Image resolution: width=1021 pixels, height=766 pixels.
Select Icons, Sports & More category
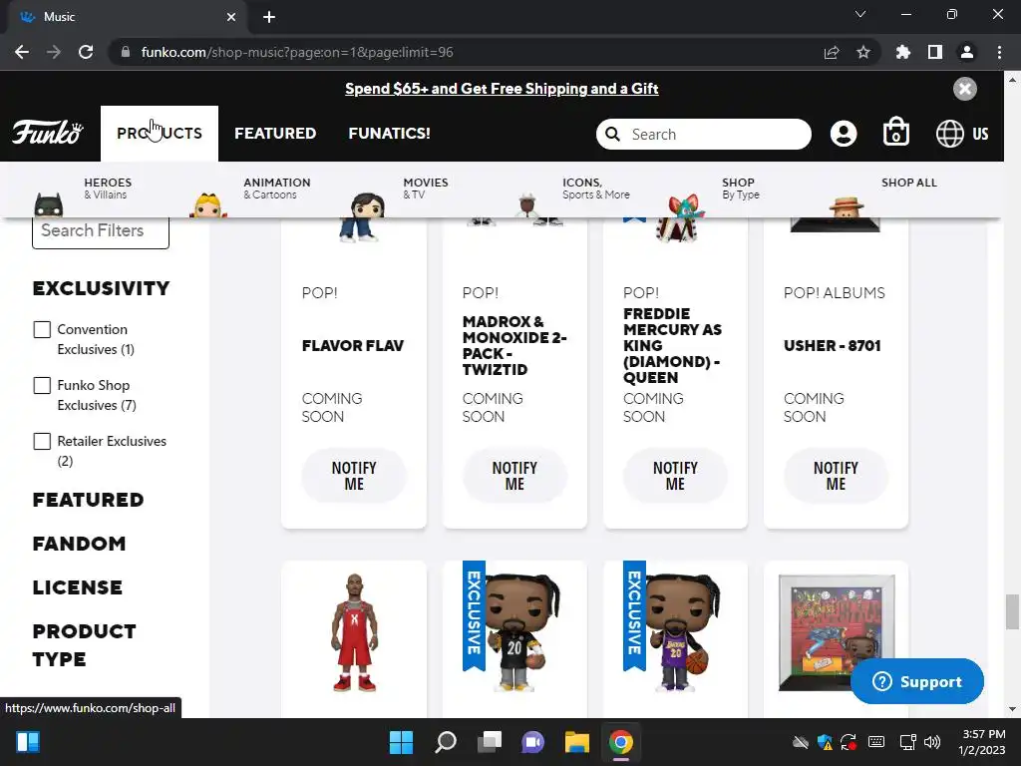[x=596, y=189]
